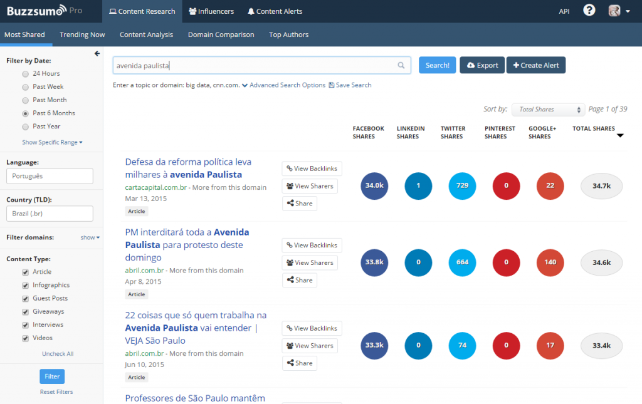Screen dimensions: 642x404
Task: Open the Influencers section
Action: click(211, 11)
